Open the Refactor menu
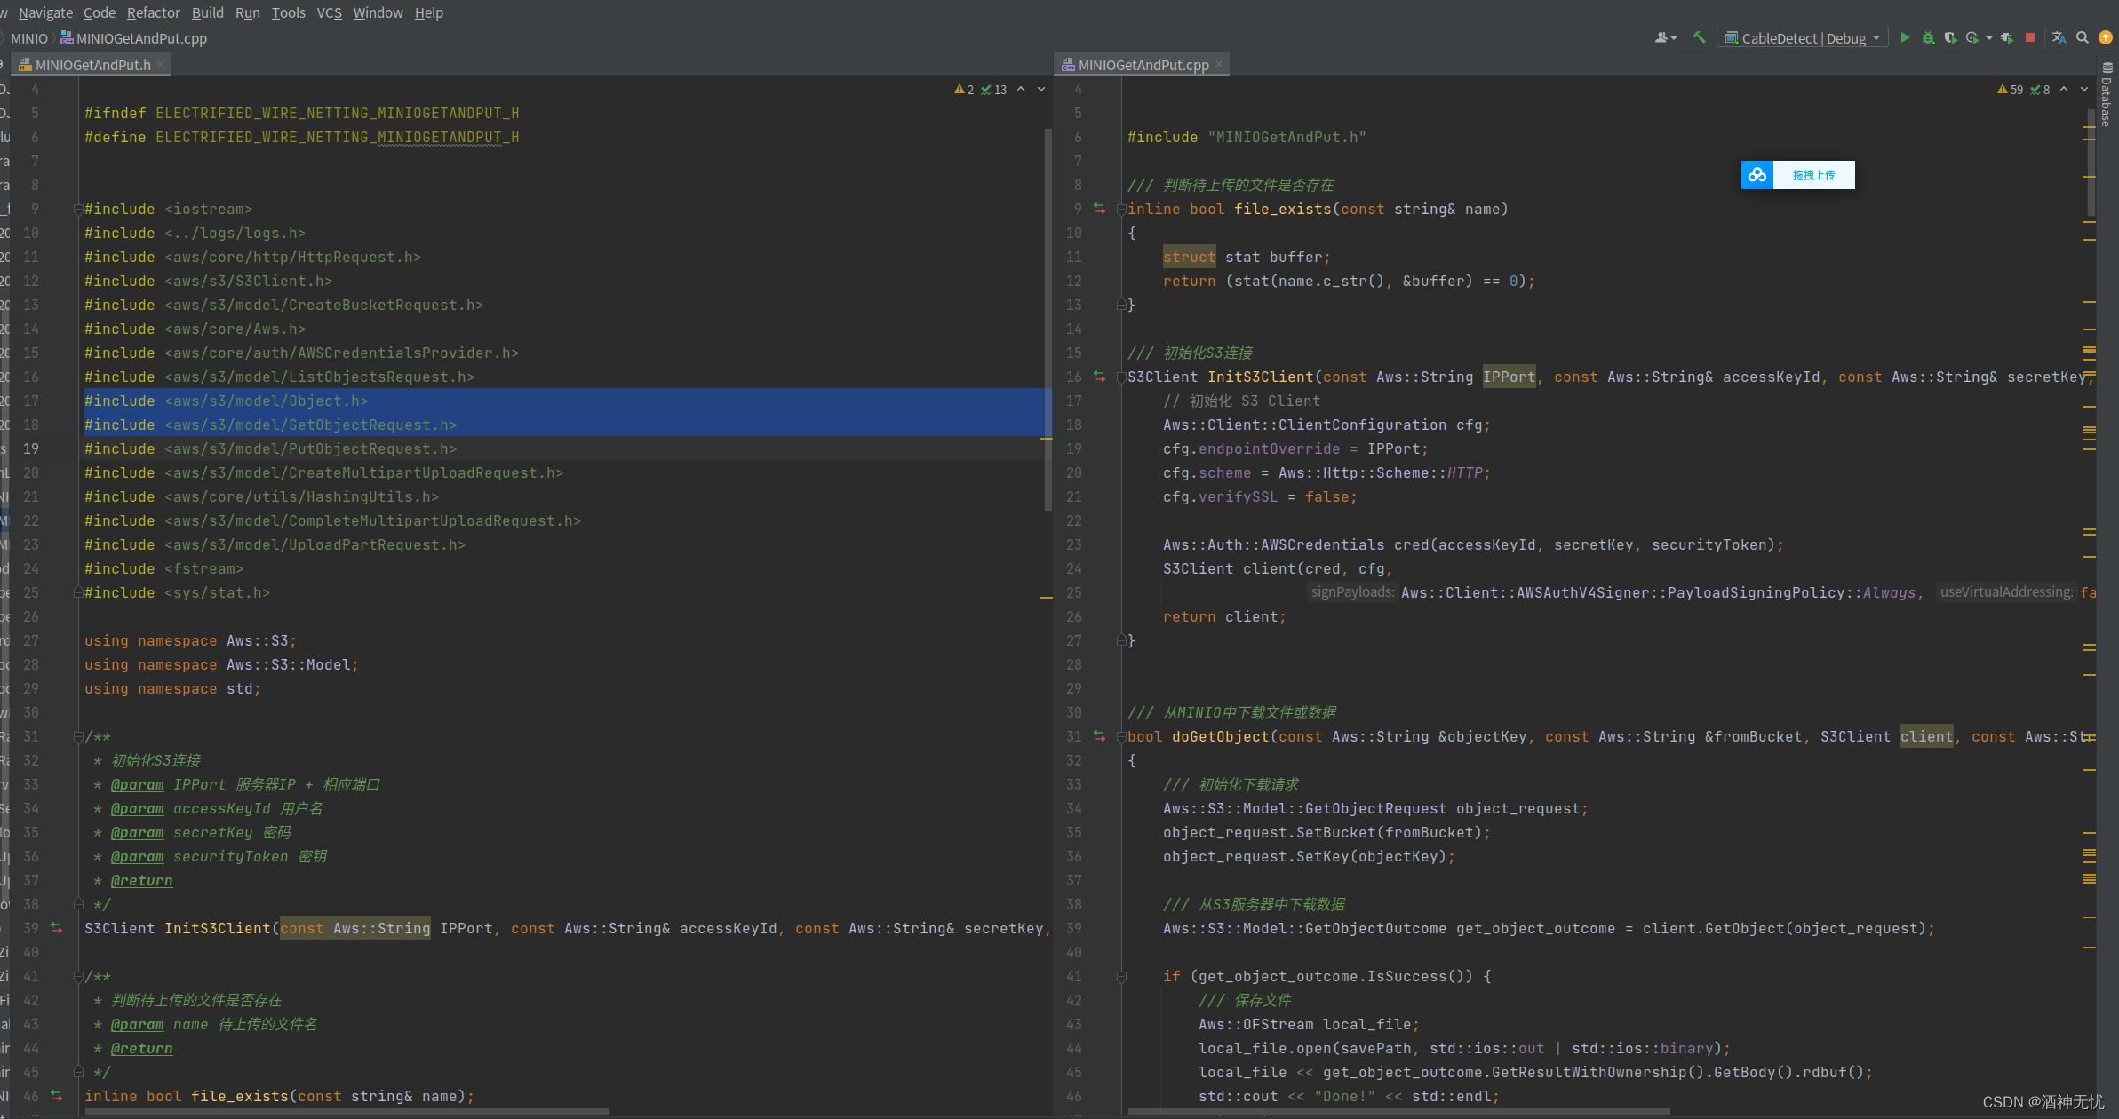The width and height of the screenshot is (2119, 1119). coord(153,12)
